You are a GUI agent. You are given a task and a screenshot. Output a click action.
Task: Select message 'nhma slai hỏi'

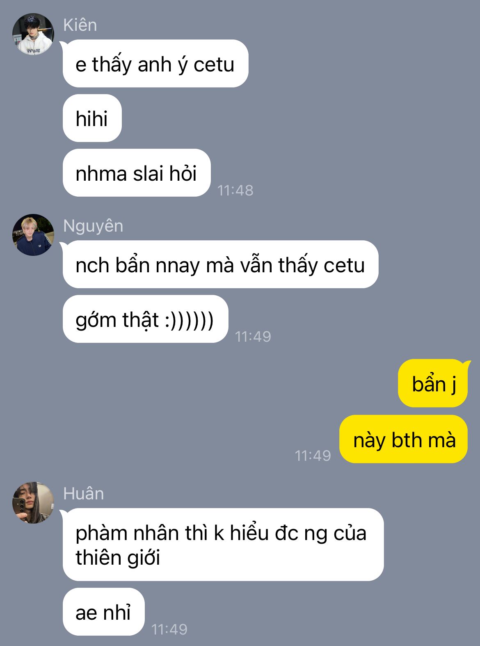coord(137,173)
